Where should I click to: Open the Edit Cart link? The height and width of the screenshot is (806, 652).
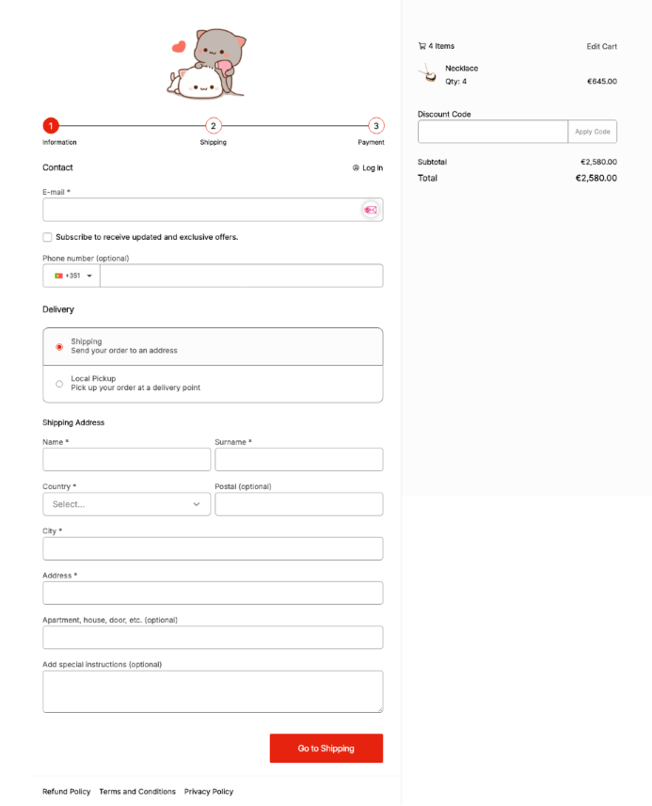coord(601,46)
